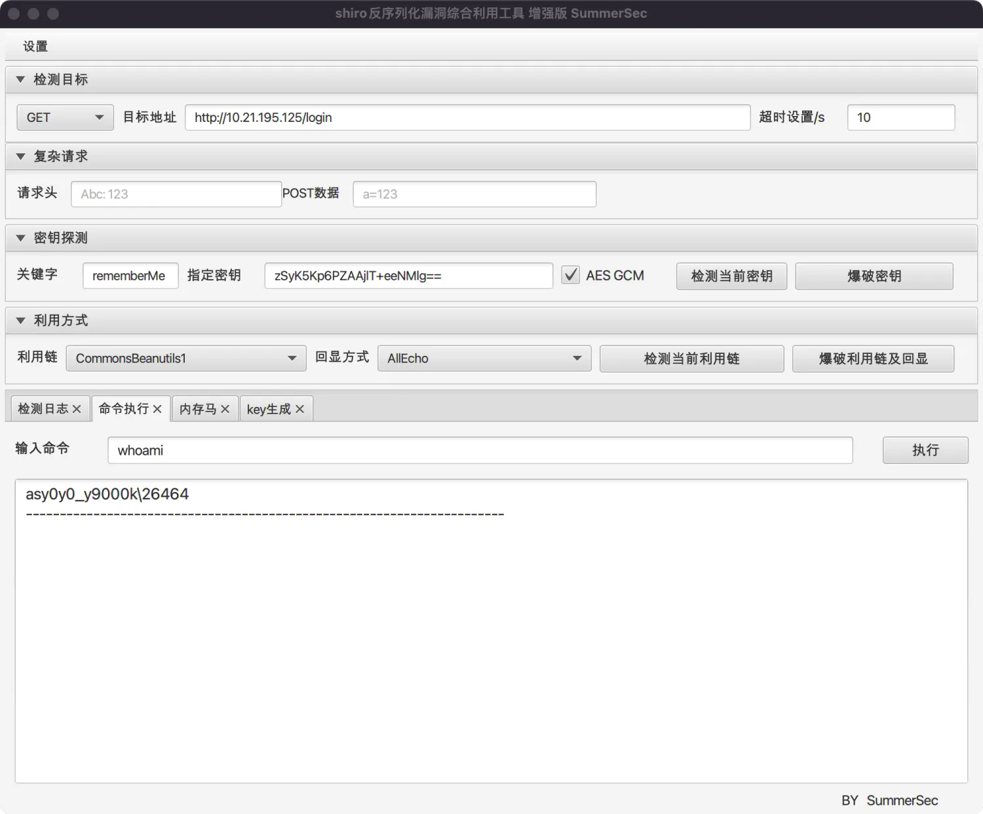
Task: Focus the 超时设置 timeout field
Action: (x=901, y=117)
